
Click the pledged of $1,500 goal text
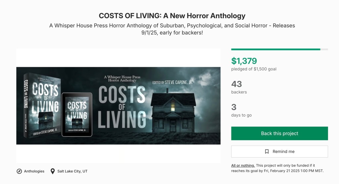tap(254, 69)
